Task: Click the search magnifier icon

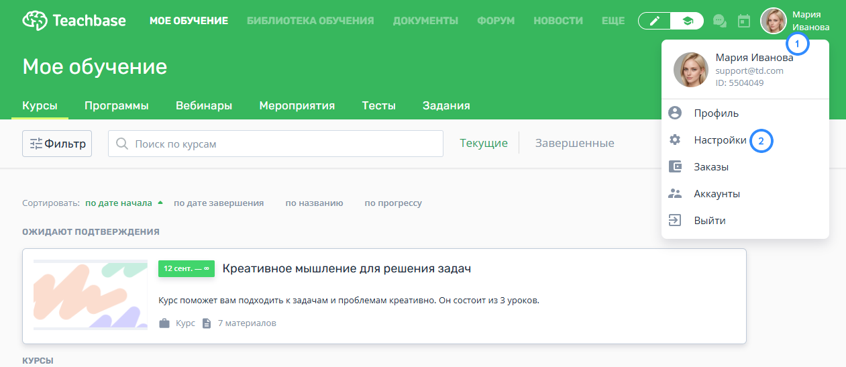Action: pos(122,144)
